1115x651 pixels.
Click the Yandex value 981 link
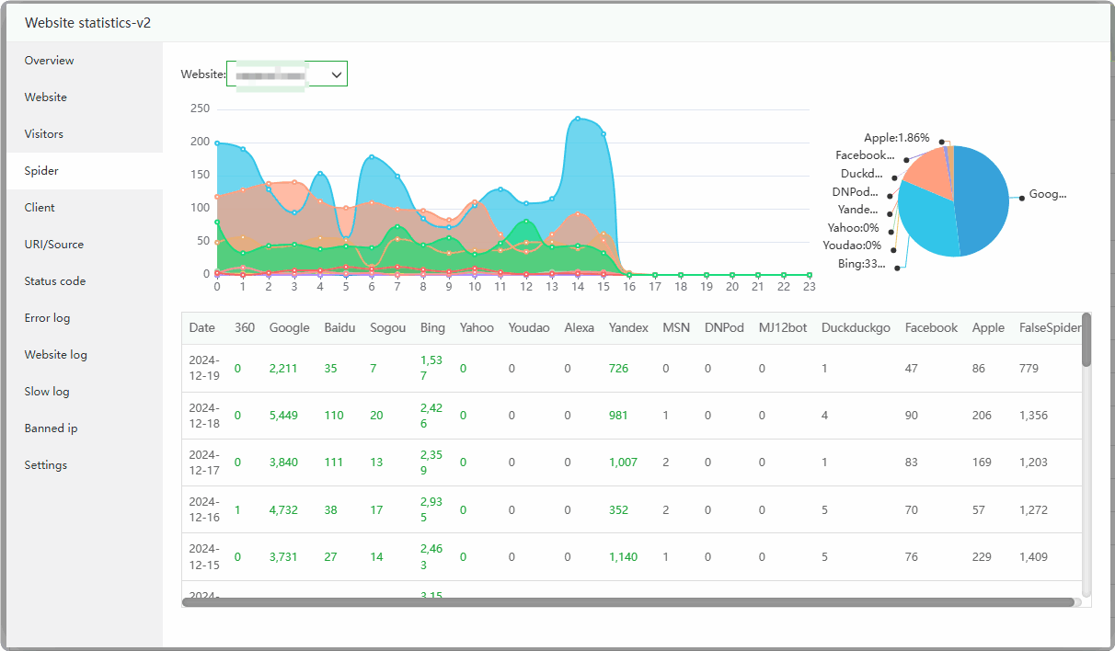click(x=618, y=416)
